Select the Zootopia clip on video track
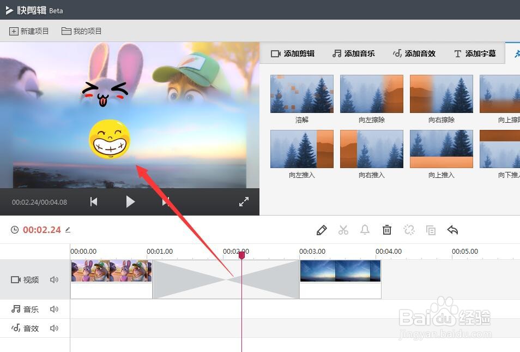The width and height of the screenshot is (520, 352). [x=111, y=279]
